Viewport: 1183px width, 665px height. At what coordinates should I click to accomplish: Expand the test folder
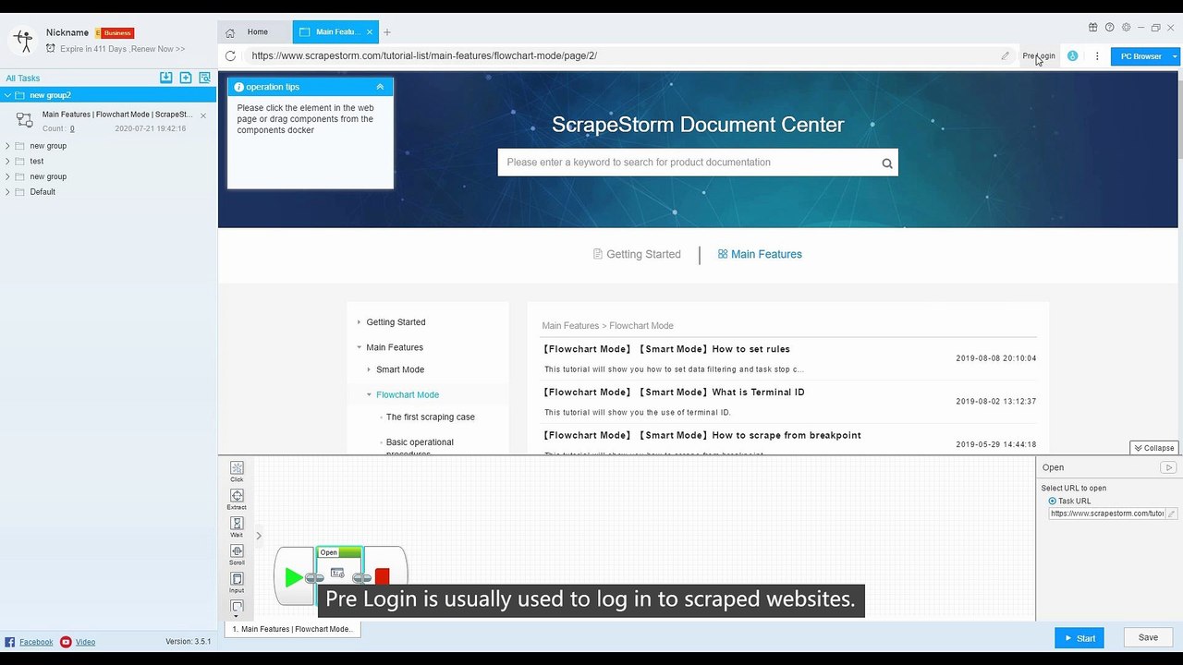(x=7, y=161)
